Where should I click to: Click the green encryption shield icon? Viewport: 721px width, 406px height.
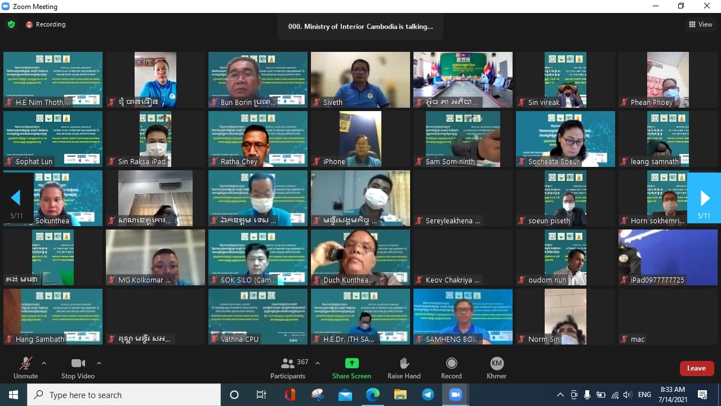click(x=11, y=24)
